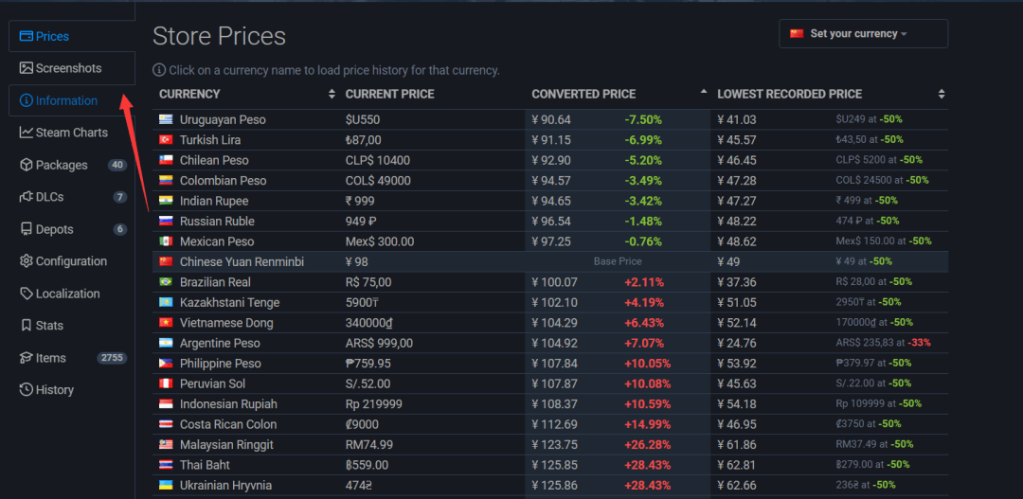Sort table by Currency column arrows
The width and height of the screenshot is (1023, 499).
coord(332,94)
